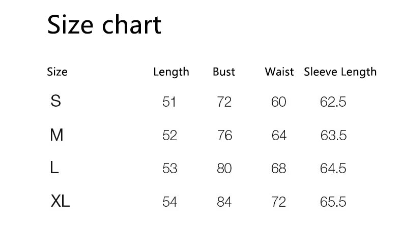
Task: Select the bust value 76 for size M
Action: click(224, 136)
